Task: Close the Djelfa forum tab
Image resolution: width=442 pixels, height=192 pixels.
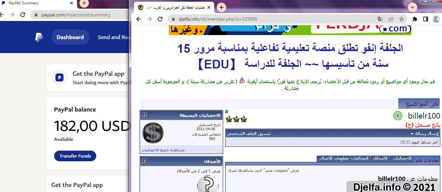Action: 209,7
